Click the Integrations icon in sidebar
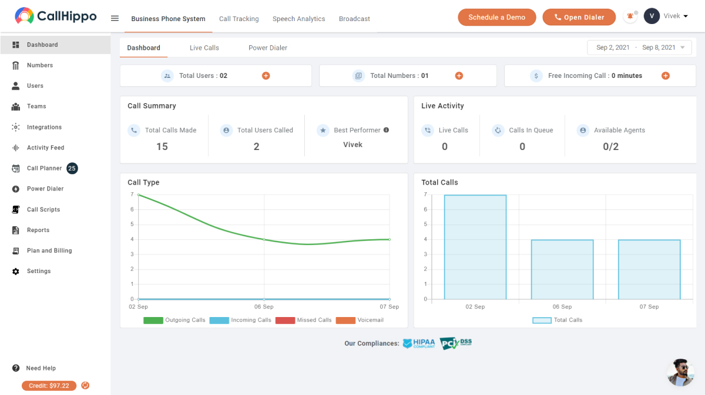705x395 pixels. pyautogui.click(x=16, y=127)
